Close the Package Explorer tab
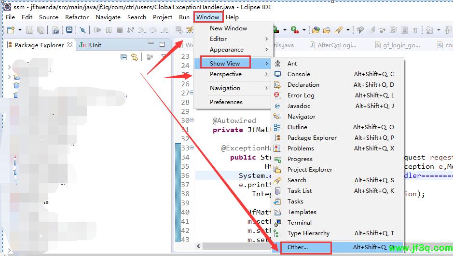453x256 pixels. pyautogui.click(x=70, y=45)
